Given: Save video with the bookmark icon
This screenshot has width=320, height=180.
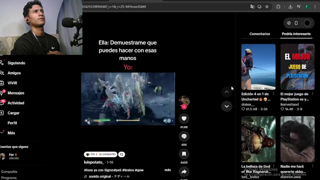Looking at the screenshot, I should (x=184, y=154).
